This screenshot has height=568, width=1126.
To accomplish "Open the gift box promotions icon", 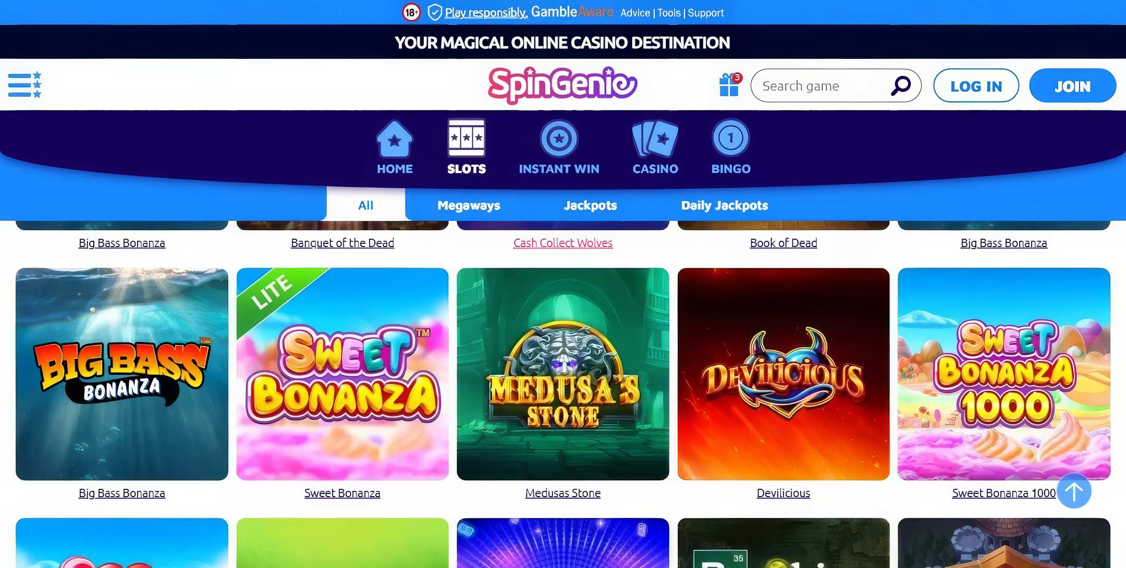I will (730, 85).
